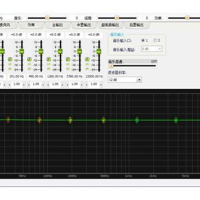The width and height of the screenshot is (200, 200).
Task: Decrease Q value of the 490.00 Hz band
Action: coord(28,85)
